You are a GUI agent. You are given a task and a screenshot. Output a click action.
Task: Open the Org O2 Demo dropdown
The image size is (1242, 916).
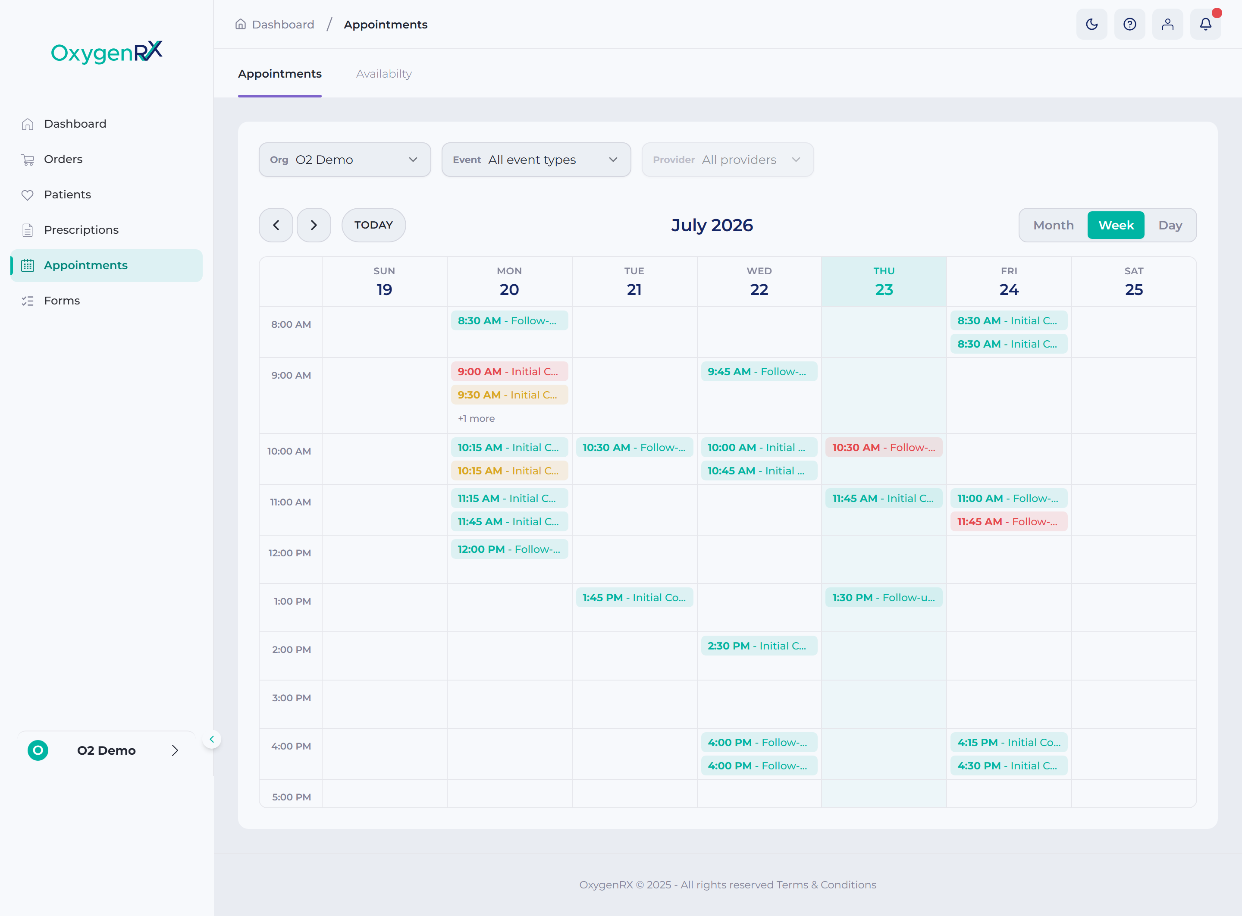(345, 160)
